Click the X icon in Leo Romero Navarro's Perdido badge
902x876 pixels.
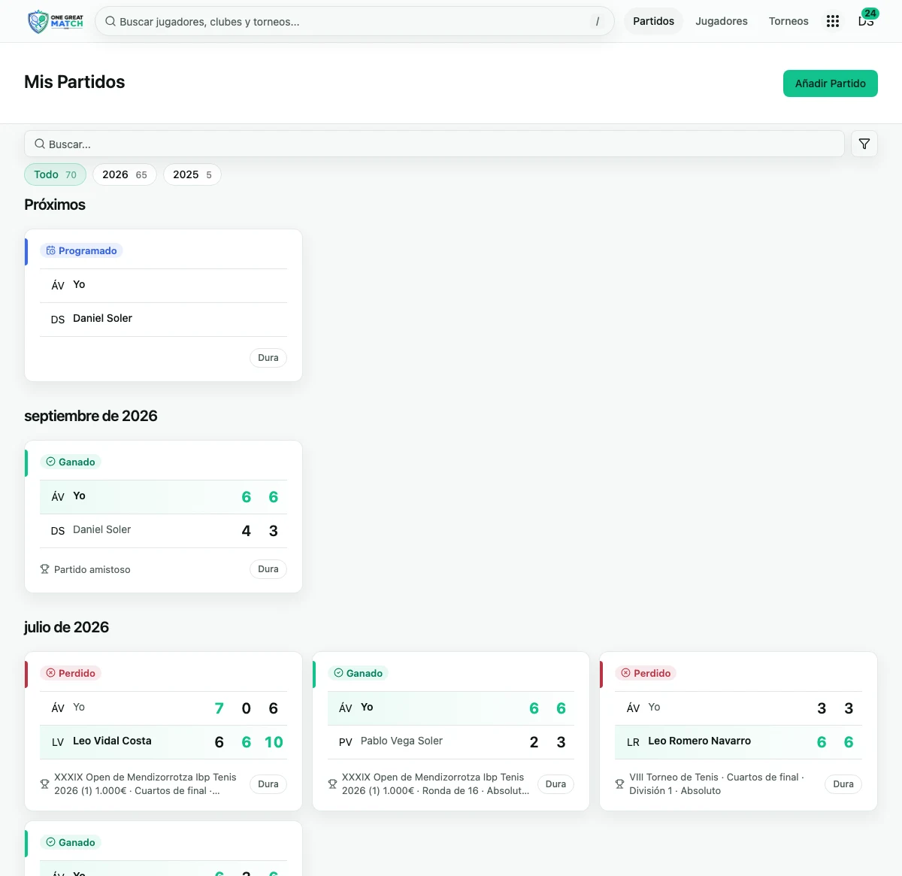625,673
